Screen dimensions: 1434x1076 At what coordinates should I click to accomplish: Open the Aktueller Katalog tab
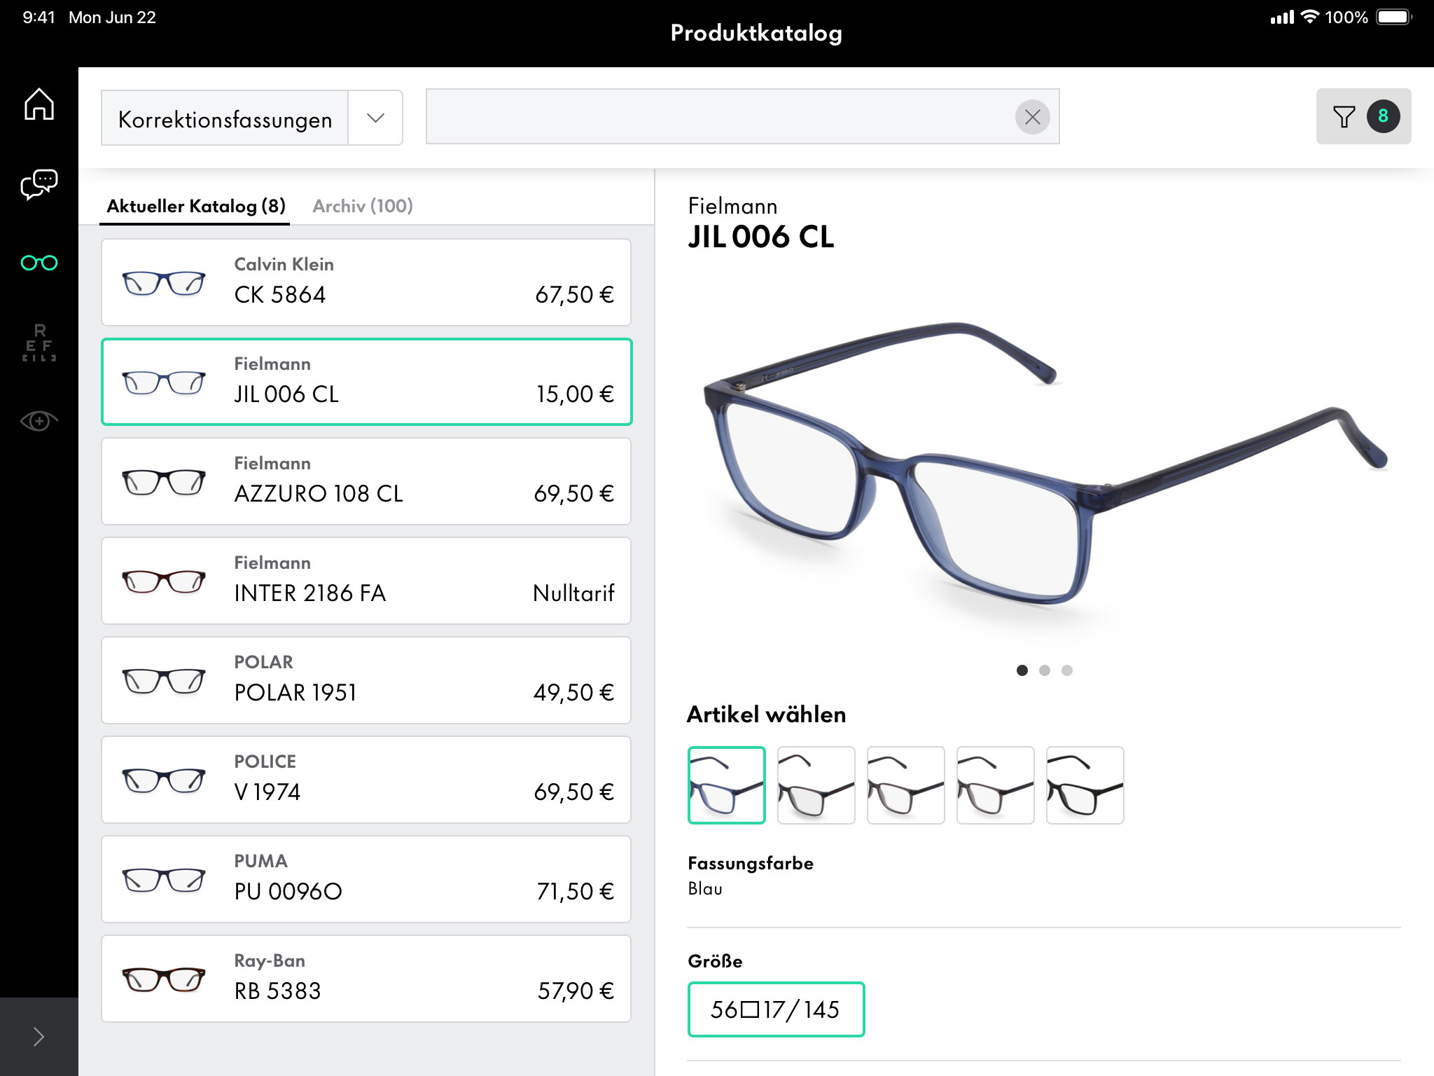[195, 205]
